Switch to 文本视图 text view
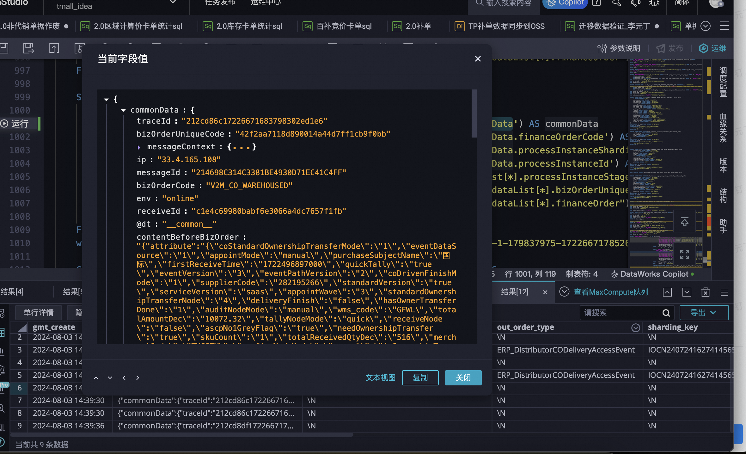Viewport: 746px width, 454px height. (380, 378)
